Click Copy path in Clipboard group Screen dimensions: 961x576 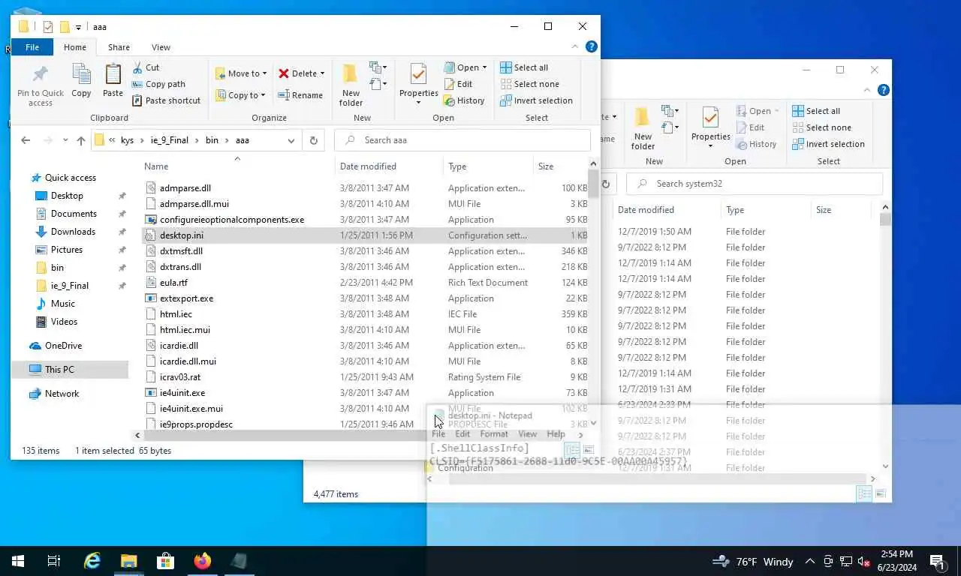pos(158,84)
